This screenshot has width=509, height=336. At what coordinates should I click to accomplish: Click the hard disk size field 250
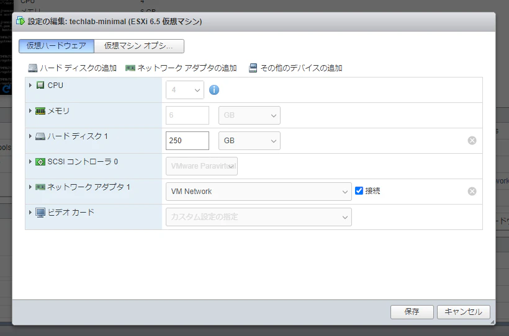coord(187,141)
